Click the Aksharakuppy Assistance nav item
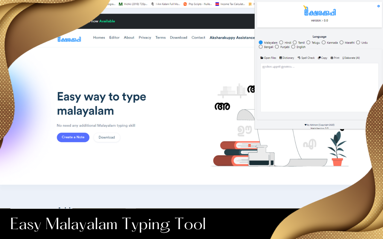Viewport: 383px width, 239px height. (x=232, y=38)
